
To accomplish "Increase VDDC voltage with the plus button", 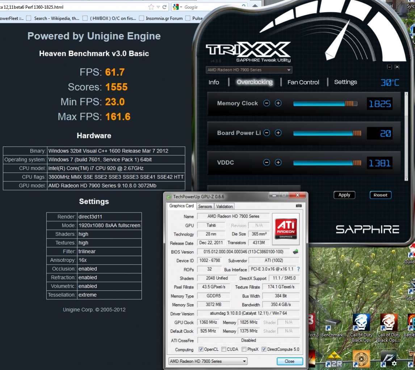I will click(x=278, y=163).
